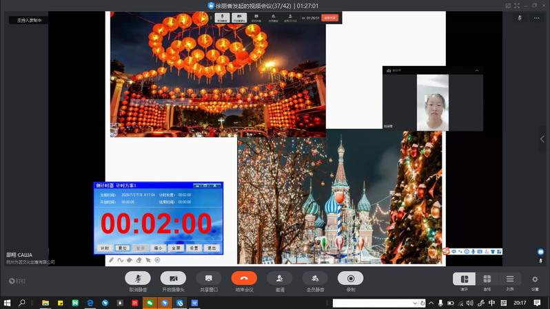Expand taskbar address bar dropdown arrow
The image size is (550, 309).
coord(415,303)
